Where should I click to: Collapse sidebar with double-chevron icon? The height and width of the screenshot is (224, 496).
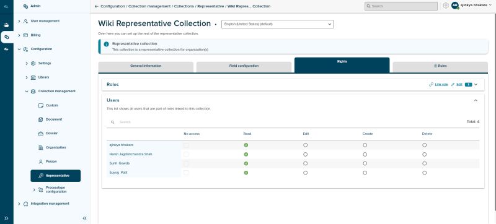[84, 218]
